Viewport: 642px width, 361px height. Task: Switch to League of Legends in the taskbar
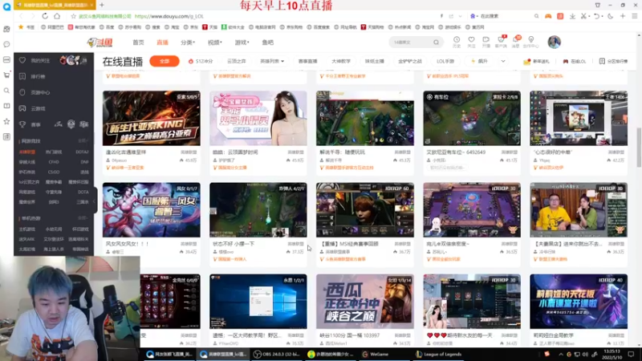coord(438,354)
